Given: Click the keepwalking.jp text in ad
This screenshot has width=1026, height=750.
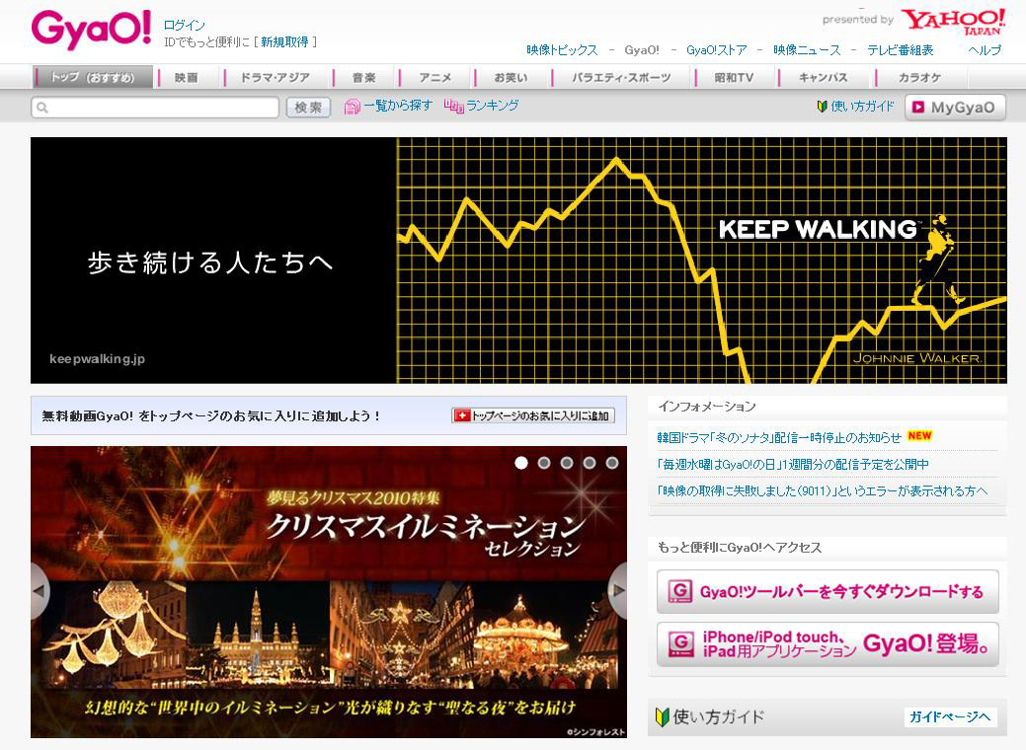Looking at the screenshot, I should click(x=97, y=359).
